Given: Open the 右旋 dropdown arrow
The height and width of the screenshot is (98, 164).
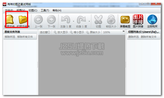Looking at the screenshot, I should coord(89,21).
